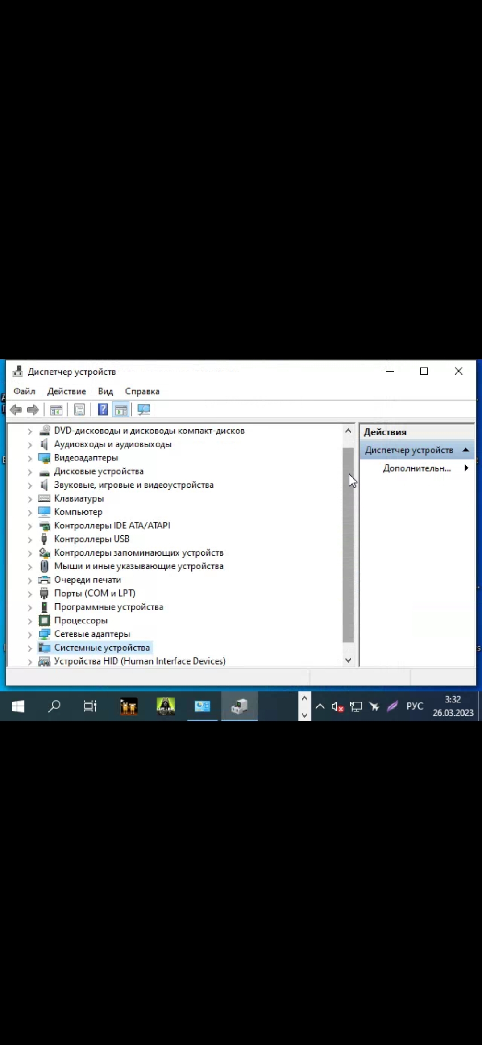The height and width of the screenshot is (1045, 482).
Task: Click tree scrollbar up arrow
Action: pos(348,431)
